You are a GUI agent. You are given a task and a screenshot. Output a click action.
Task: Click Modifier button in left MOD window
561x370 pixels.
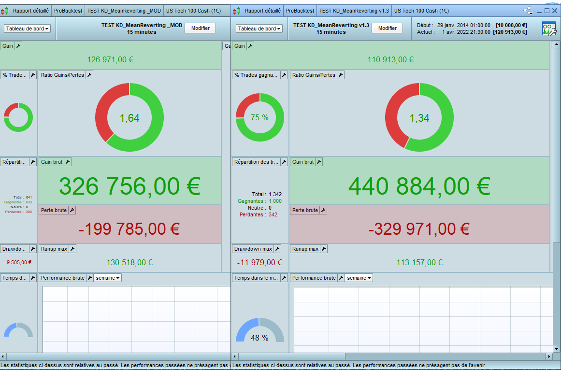[201, 28]
